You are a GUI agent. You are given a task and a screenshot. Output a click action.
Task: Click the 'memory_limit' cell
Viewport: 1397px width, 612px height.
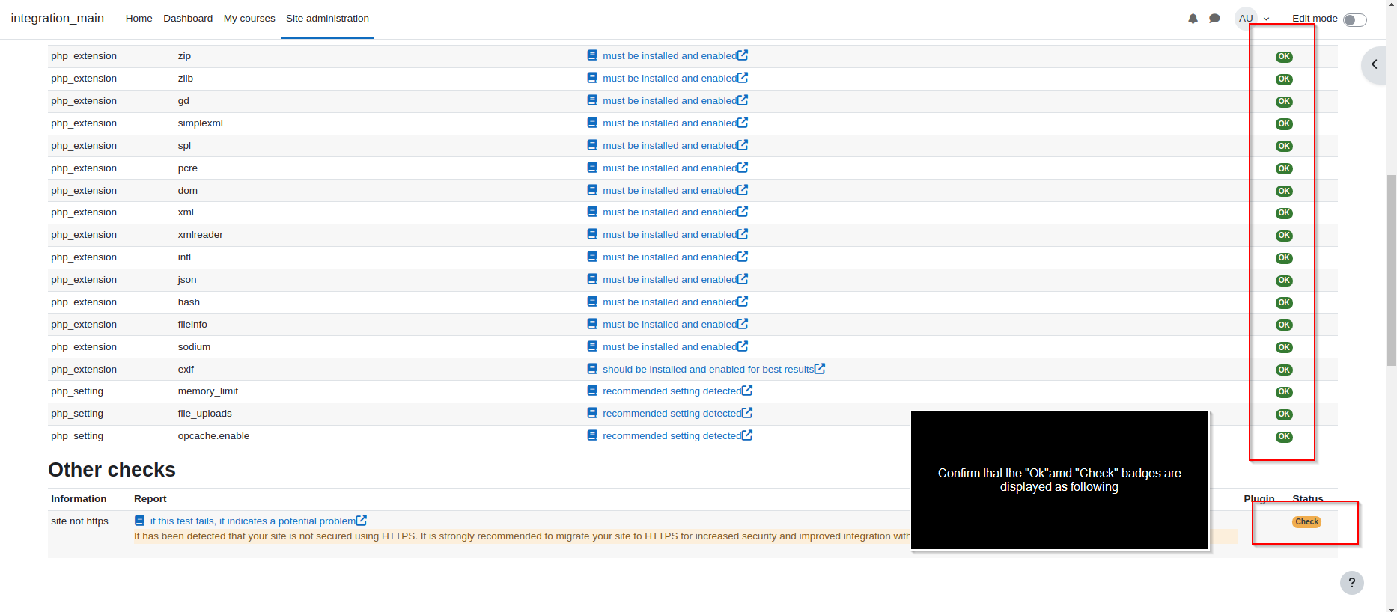click(207, 391)
